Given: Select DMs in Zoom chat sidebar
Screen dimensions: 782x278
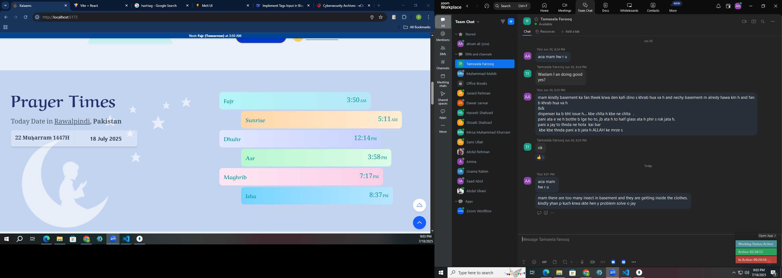Looking at the screenshot, I should 443,50.
